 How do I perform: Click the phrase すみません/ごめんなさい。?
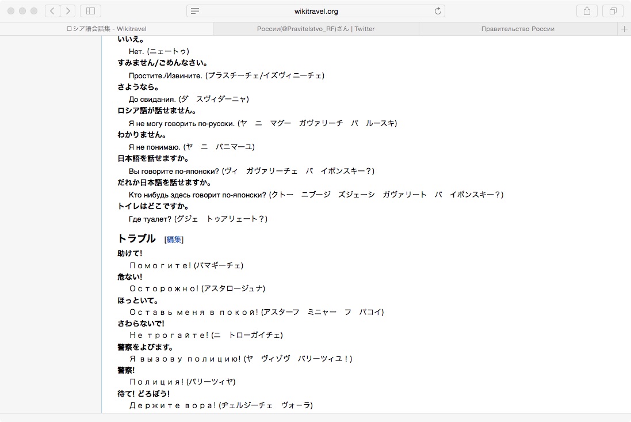(x=163, y=63)
